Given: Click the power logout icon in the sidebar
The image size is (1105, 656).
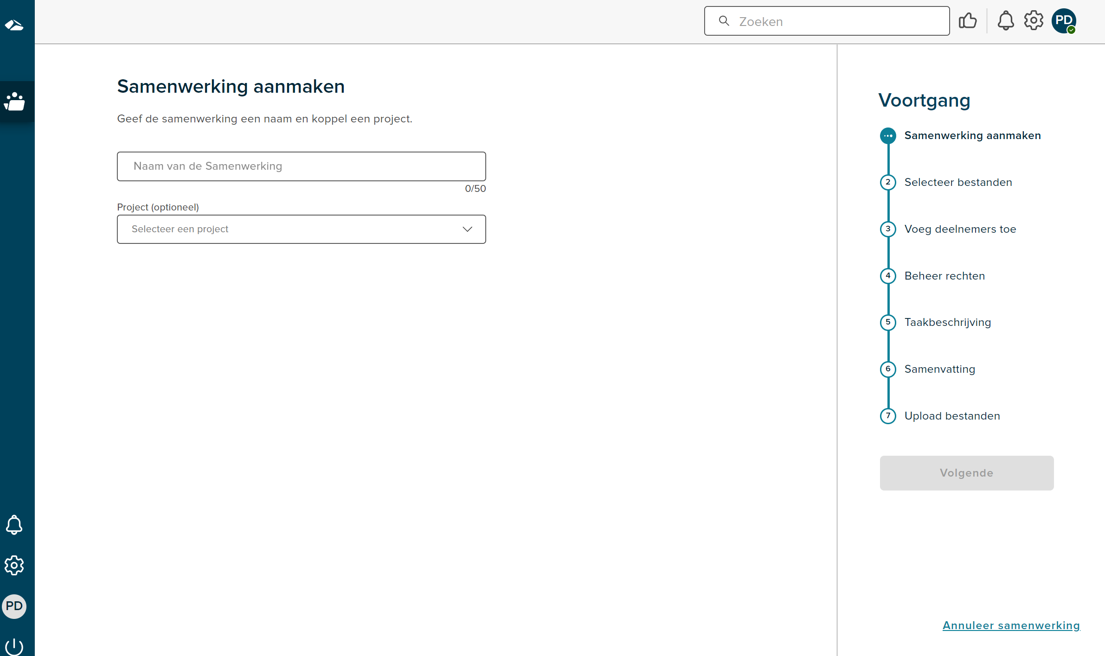Looking at the screenshot, I should (14, 646).
